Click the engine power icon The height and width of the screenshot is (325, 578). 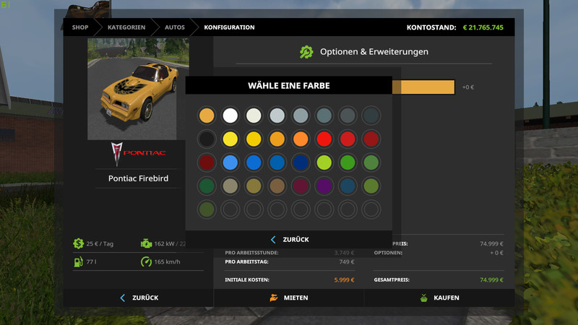(x=146, y=244)
